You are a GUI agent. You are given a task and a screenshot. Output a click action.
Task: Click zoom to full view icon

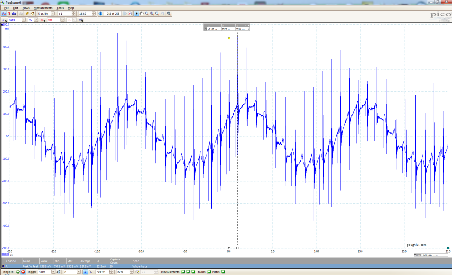point(169,14)
